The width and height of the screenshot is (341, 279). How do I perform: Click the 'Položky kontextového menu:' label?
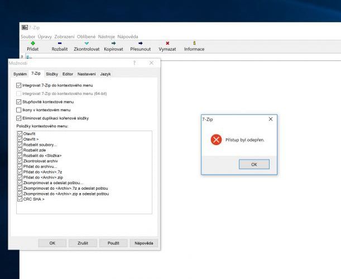click(x=42, y=126)
